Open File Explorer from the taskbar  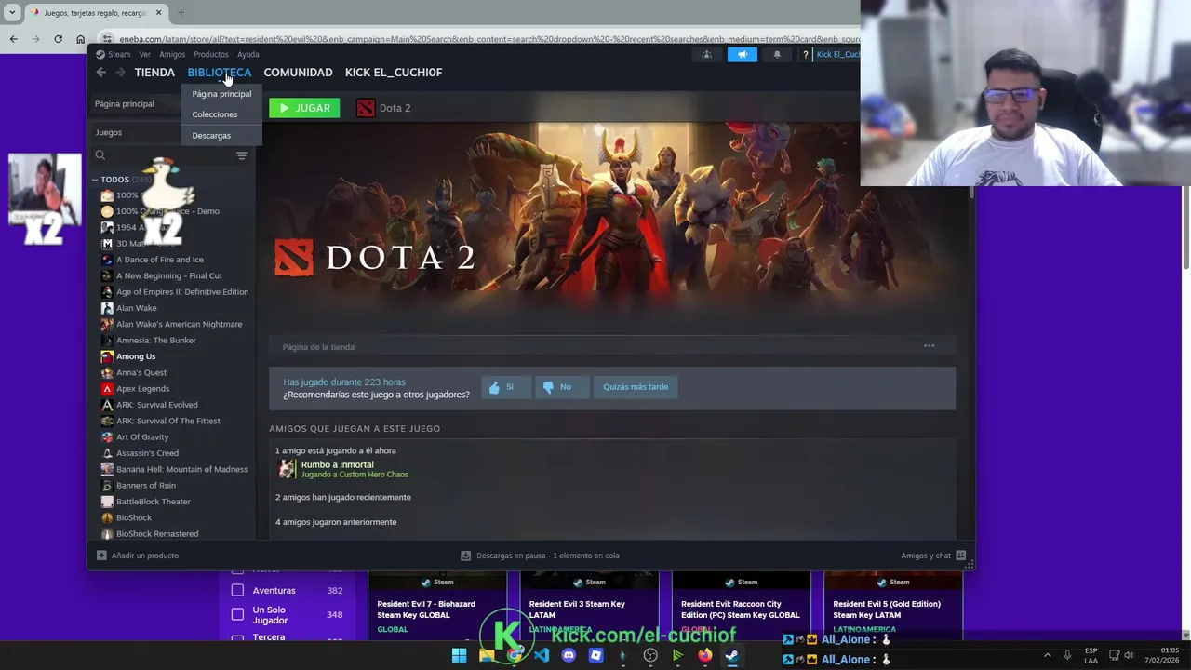coord(487,655)
